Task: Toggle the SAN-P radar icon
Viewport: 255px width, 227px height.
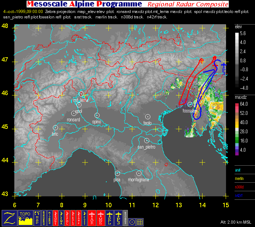Action: [79, 218]
